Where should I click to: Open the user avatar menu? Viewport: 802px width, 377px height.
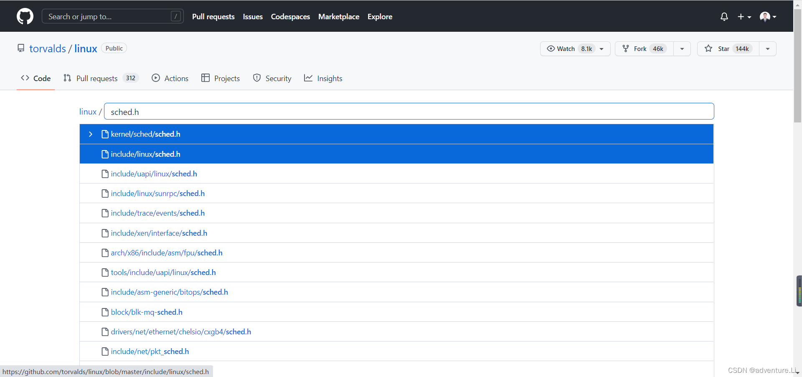[768, 17]
